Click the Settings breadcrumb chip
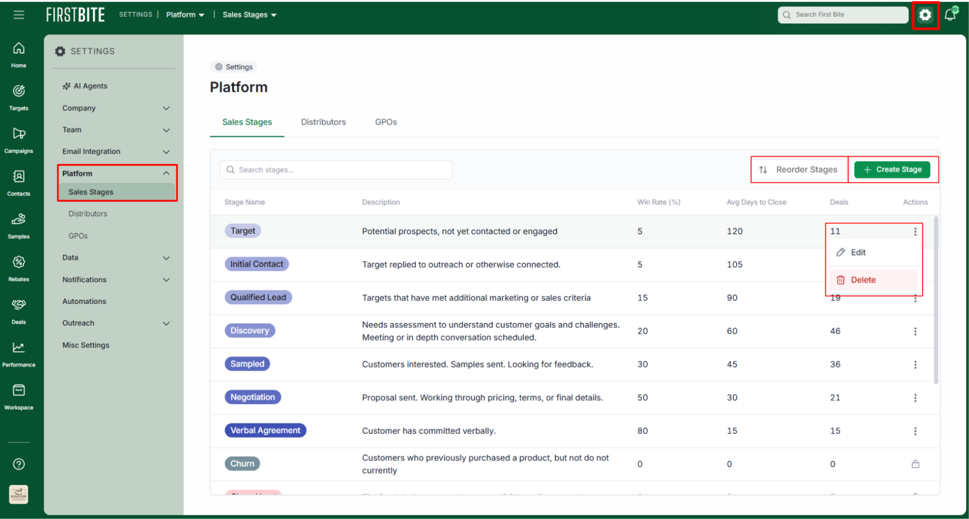This screenshot has width=969, height=519. tap(234, 67)
